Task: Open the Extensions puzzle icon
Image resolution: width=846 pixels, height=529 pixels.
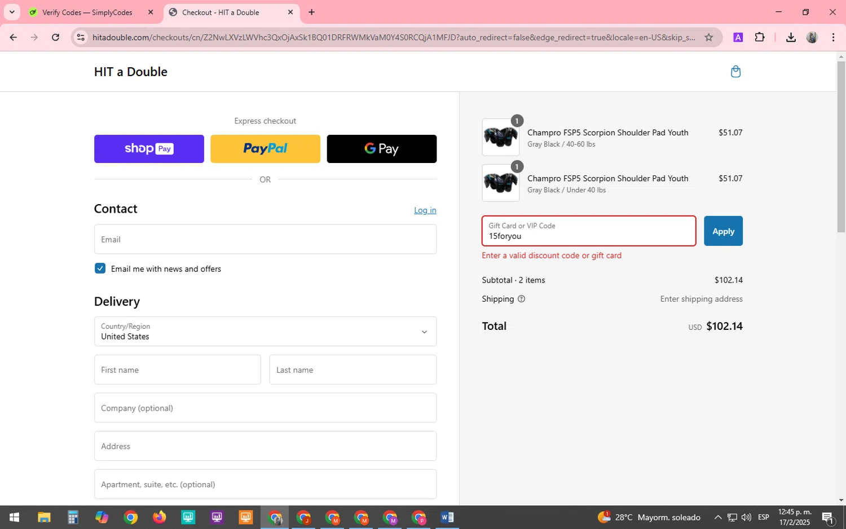Action: coord(760,37)
